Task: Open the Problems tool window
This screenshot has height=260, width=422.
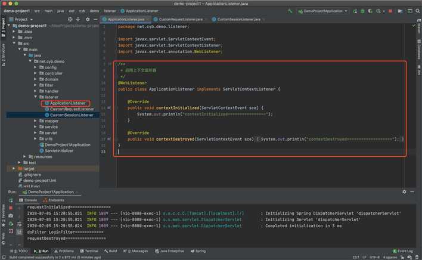Action: point(64,251)
